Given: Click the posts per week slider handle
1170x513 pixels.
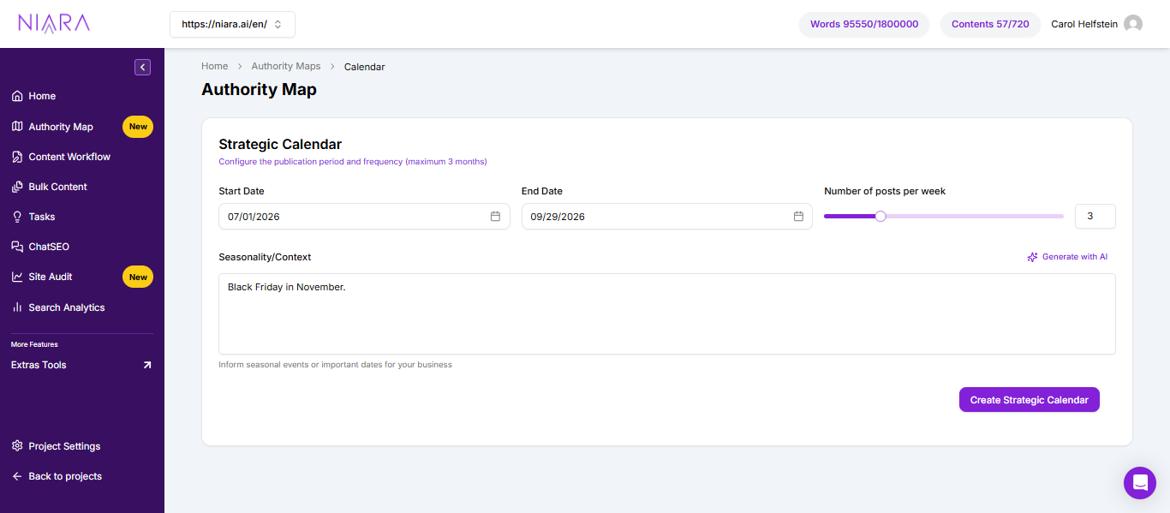Looking at the screenshot, I should (x=880, y=217).
